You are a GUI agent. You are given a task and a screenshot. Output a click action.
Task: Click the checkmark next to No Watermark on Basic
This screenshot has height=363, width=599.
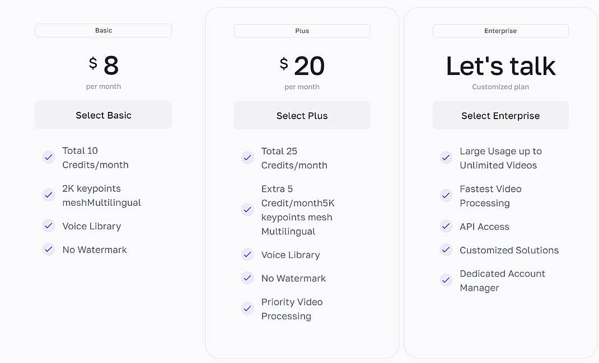tap(48, 250)
